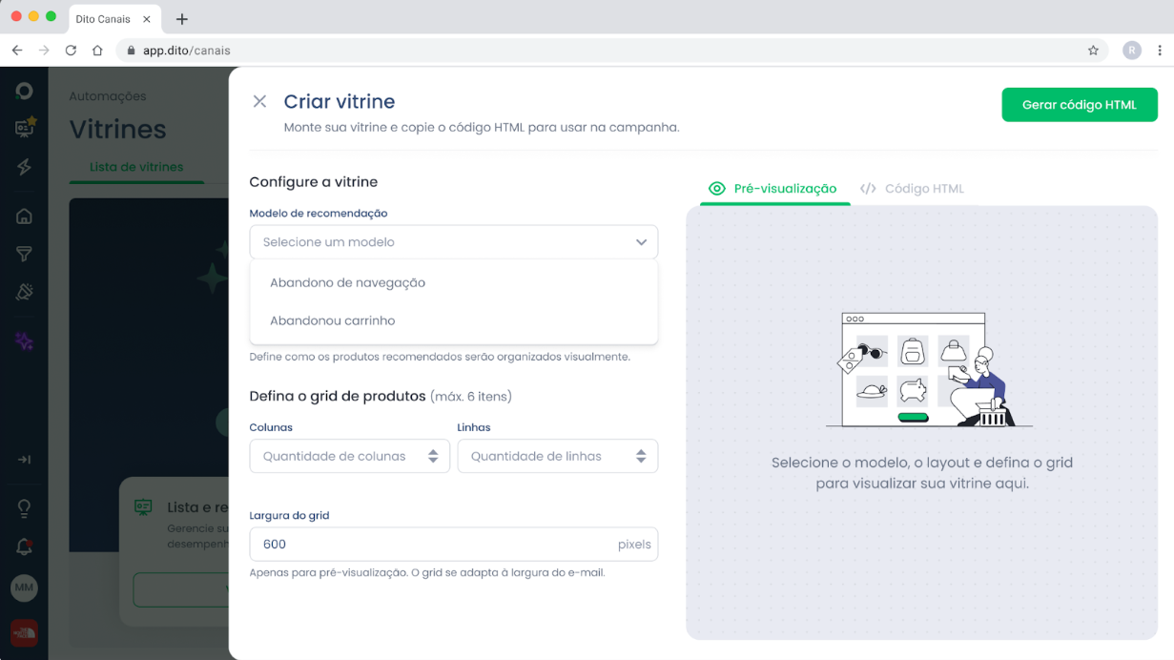
Task: Close the Criar vitrine panel
Action: click(x=259, y=101)
